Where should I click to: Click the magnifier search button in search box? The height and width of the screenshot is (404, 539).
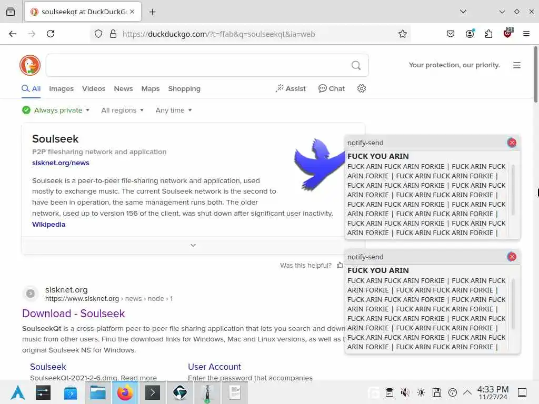coord(356,65)
